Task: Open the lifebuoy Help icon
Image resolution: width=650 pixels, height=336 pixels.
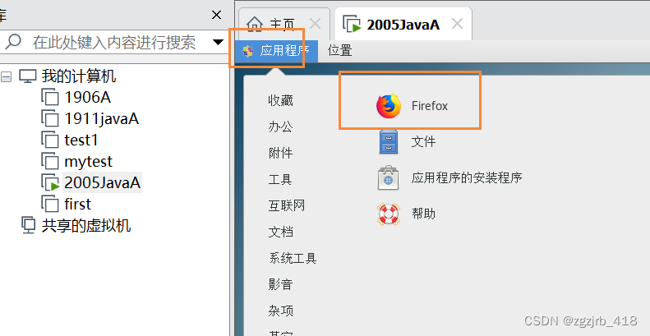Action: 389,214
